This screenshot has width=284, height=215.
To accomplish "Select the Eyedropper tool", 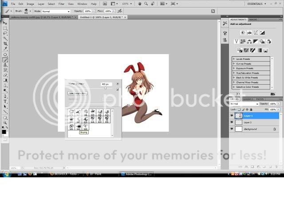I will coord(5,49).
